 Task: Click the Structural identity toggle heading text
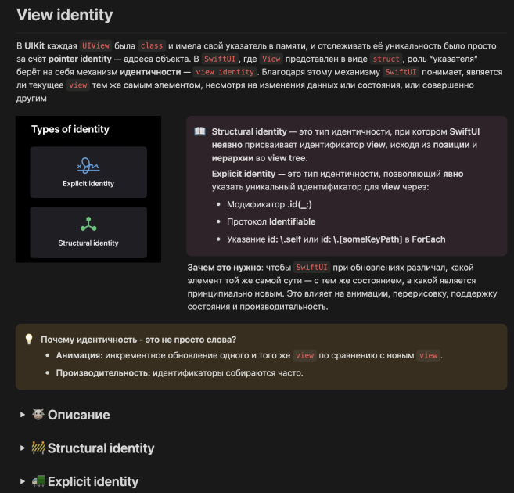[101, 448]
